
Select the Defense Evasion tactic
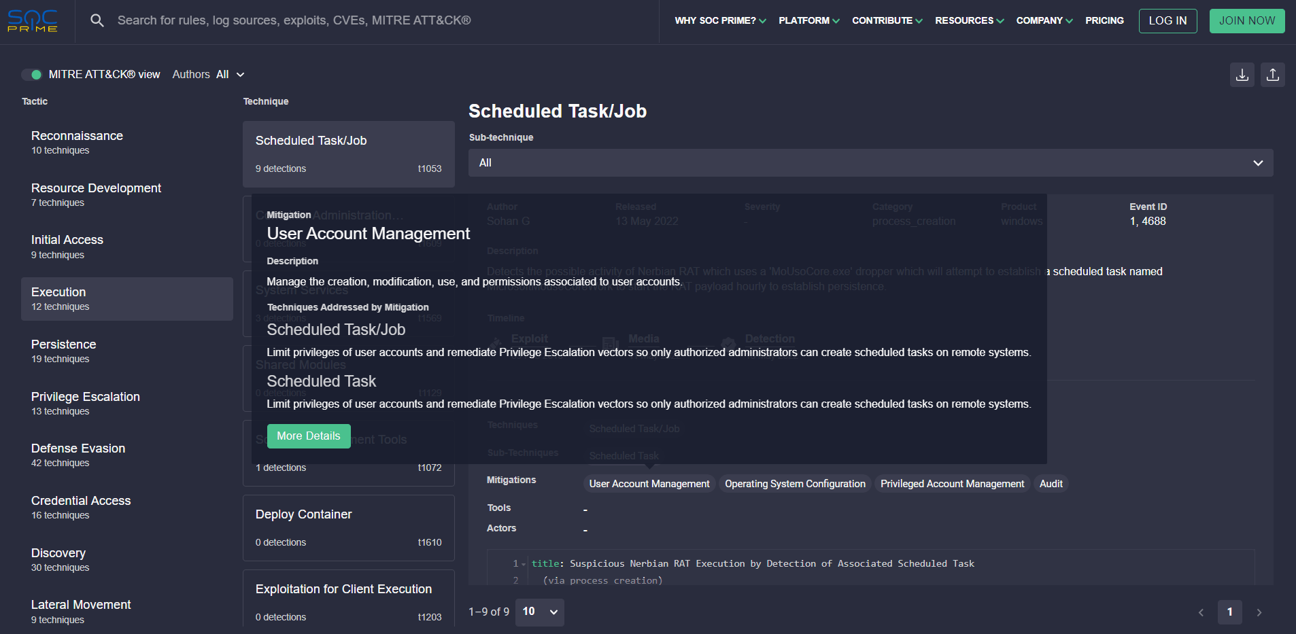(x=127, y=455)
